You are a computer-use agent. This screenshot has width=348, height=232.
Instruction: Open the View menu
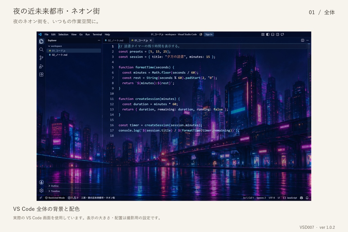74,34
